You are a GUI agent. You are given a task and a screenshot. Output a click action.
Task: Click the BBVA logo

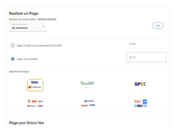click(x=40, y=101)
